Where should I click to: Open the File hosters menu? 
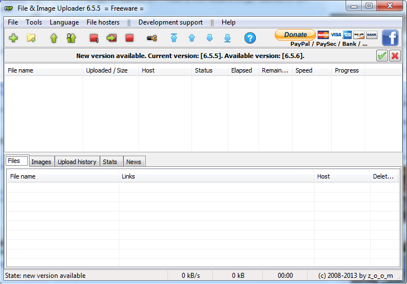click(103, 22)
